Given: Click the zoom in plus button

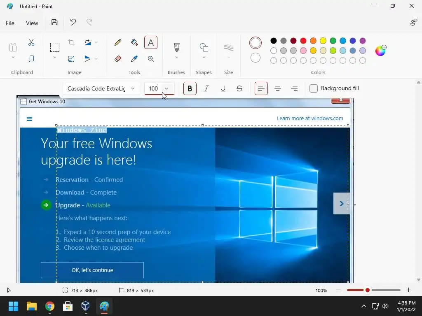Looking at the screenshot, I should [408, 290].
